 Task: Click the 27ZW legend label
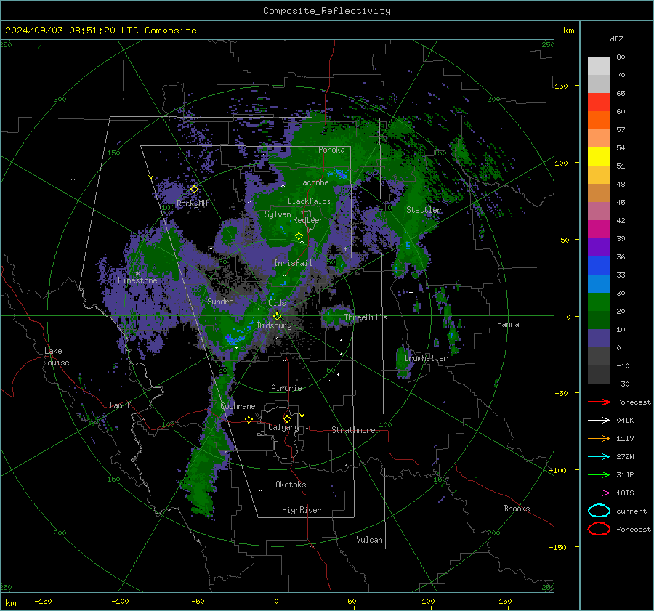click(x=625, y=456)
